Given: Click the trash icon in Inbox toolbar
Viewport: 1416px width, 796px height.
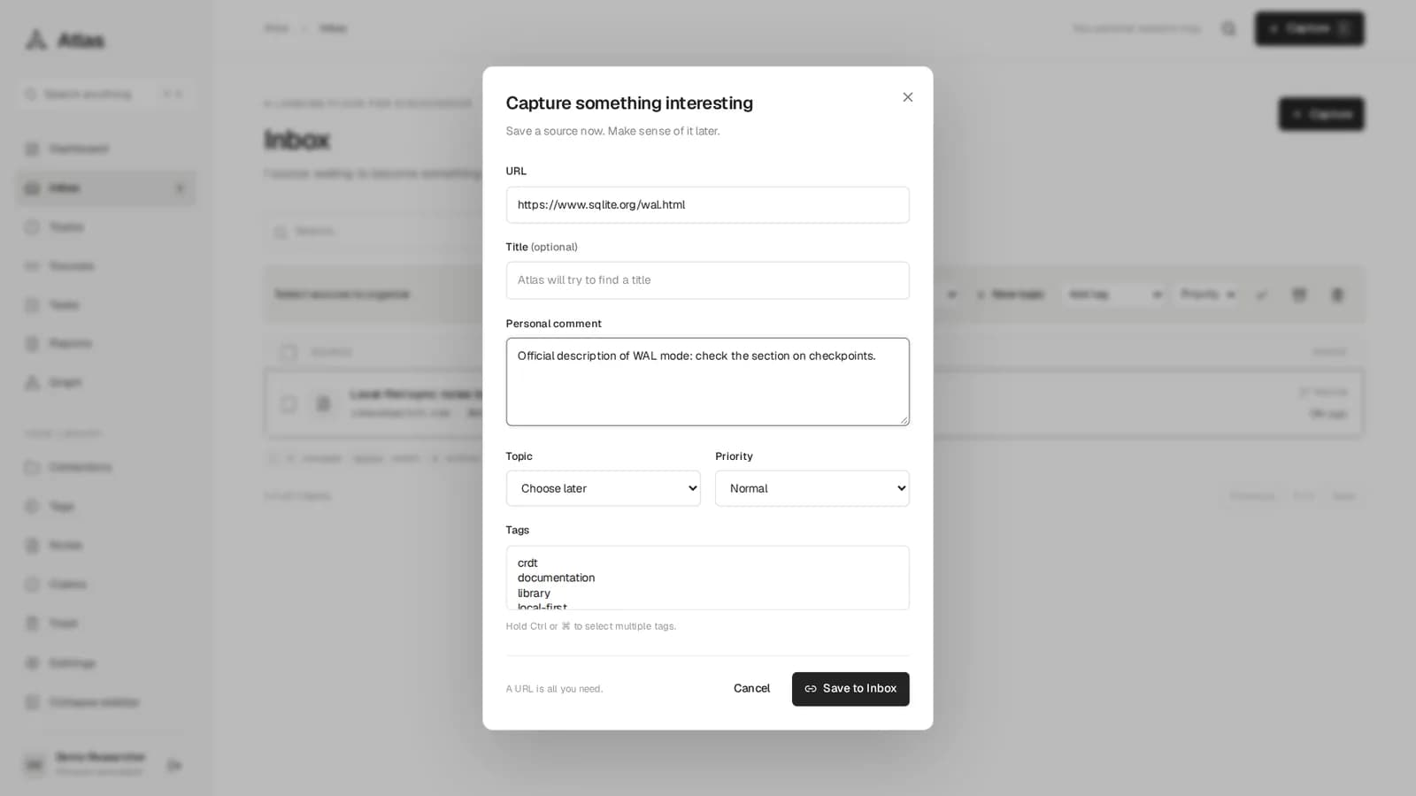Looking at the screenshot, I should pyautogui.click(x=1337, y=295).
